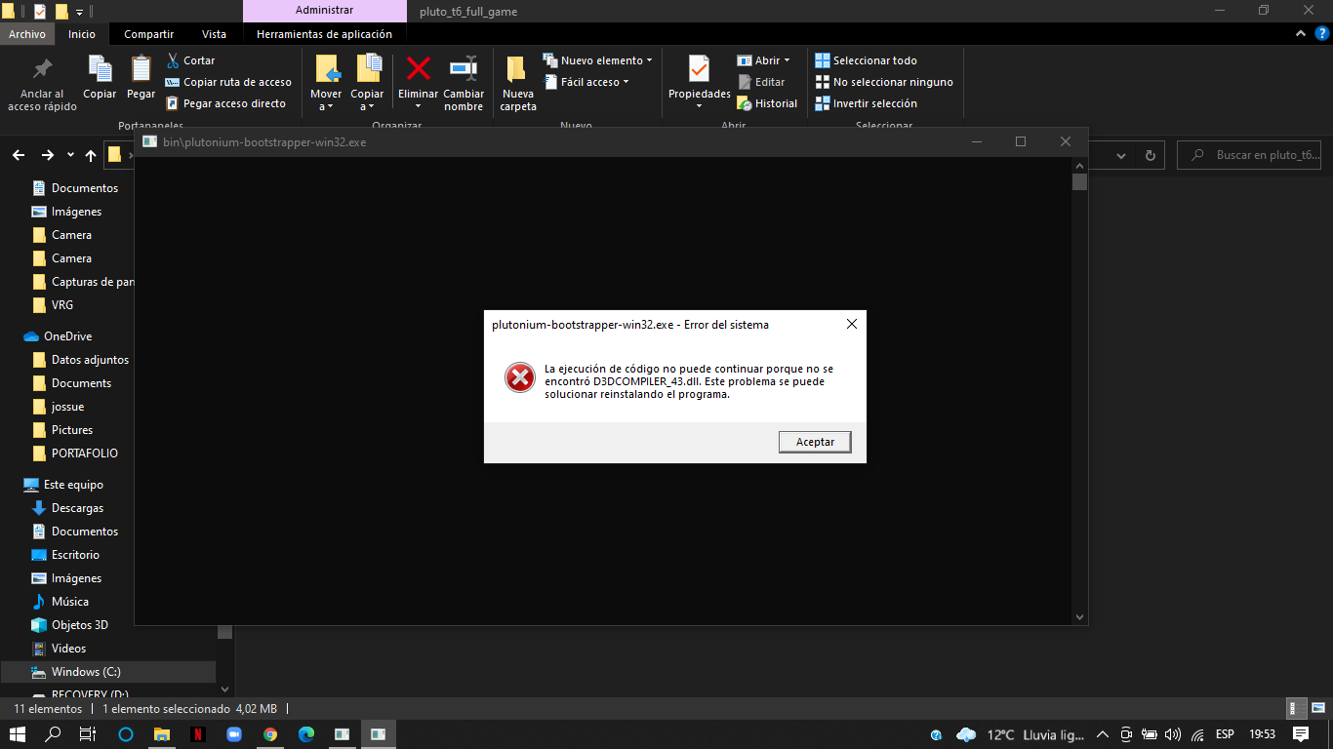Screen dimensions: 1333x749
Task: Click the console window vertical scrollbar
Action: point(1079,390)
